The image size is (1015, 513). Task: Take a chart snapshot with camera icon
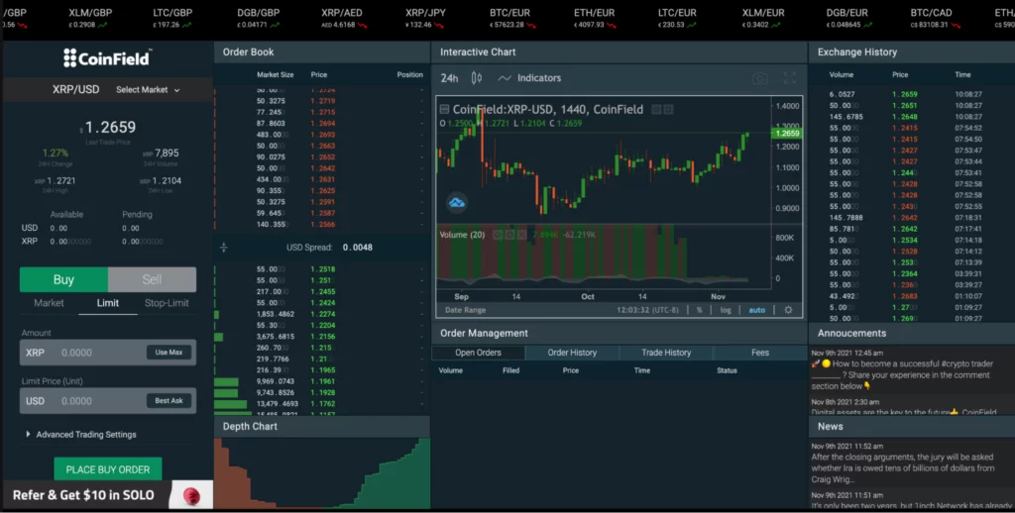point(760,78)
